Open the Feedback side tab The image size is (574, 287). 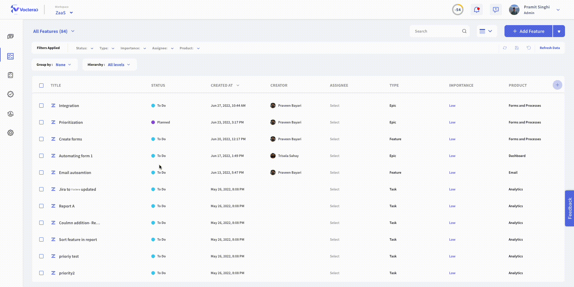point(570,208)
